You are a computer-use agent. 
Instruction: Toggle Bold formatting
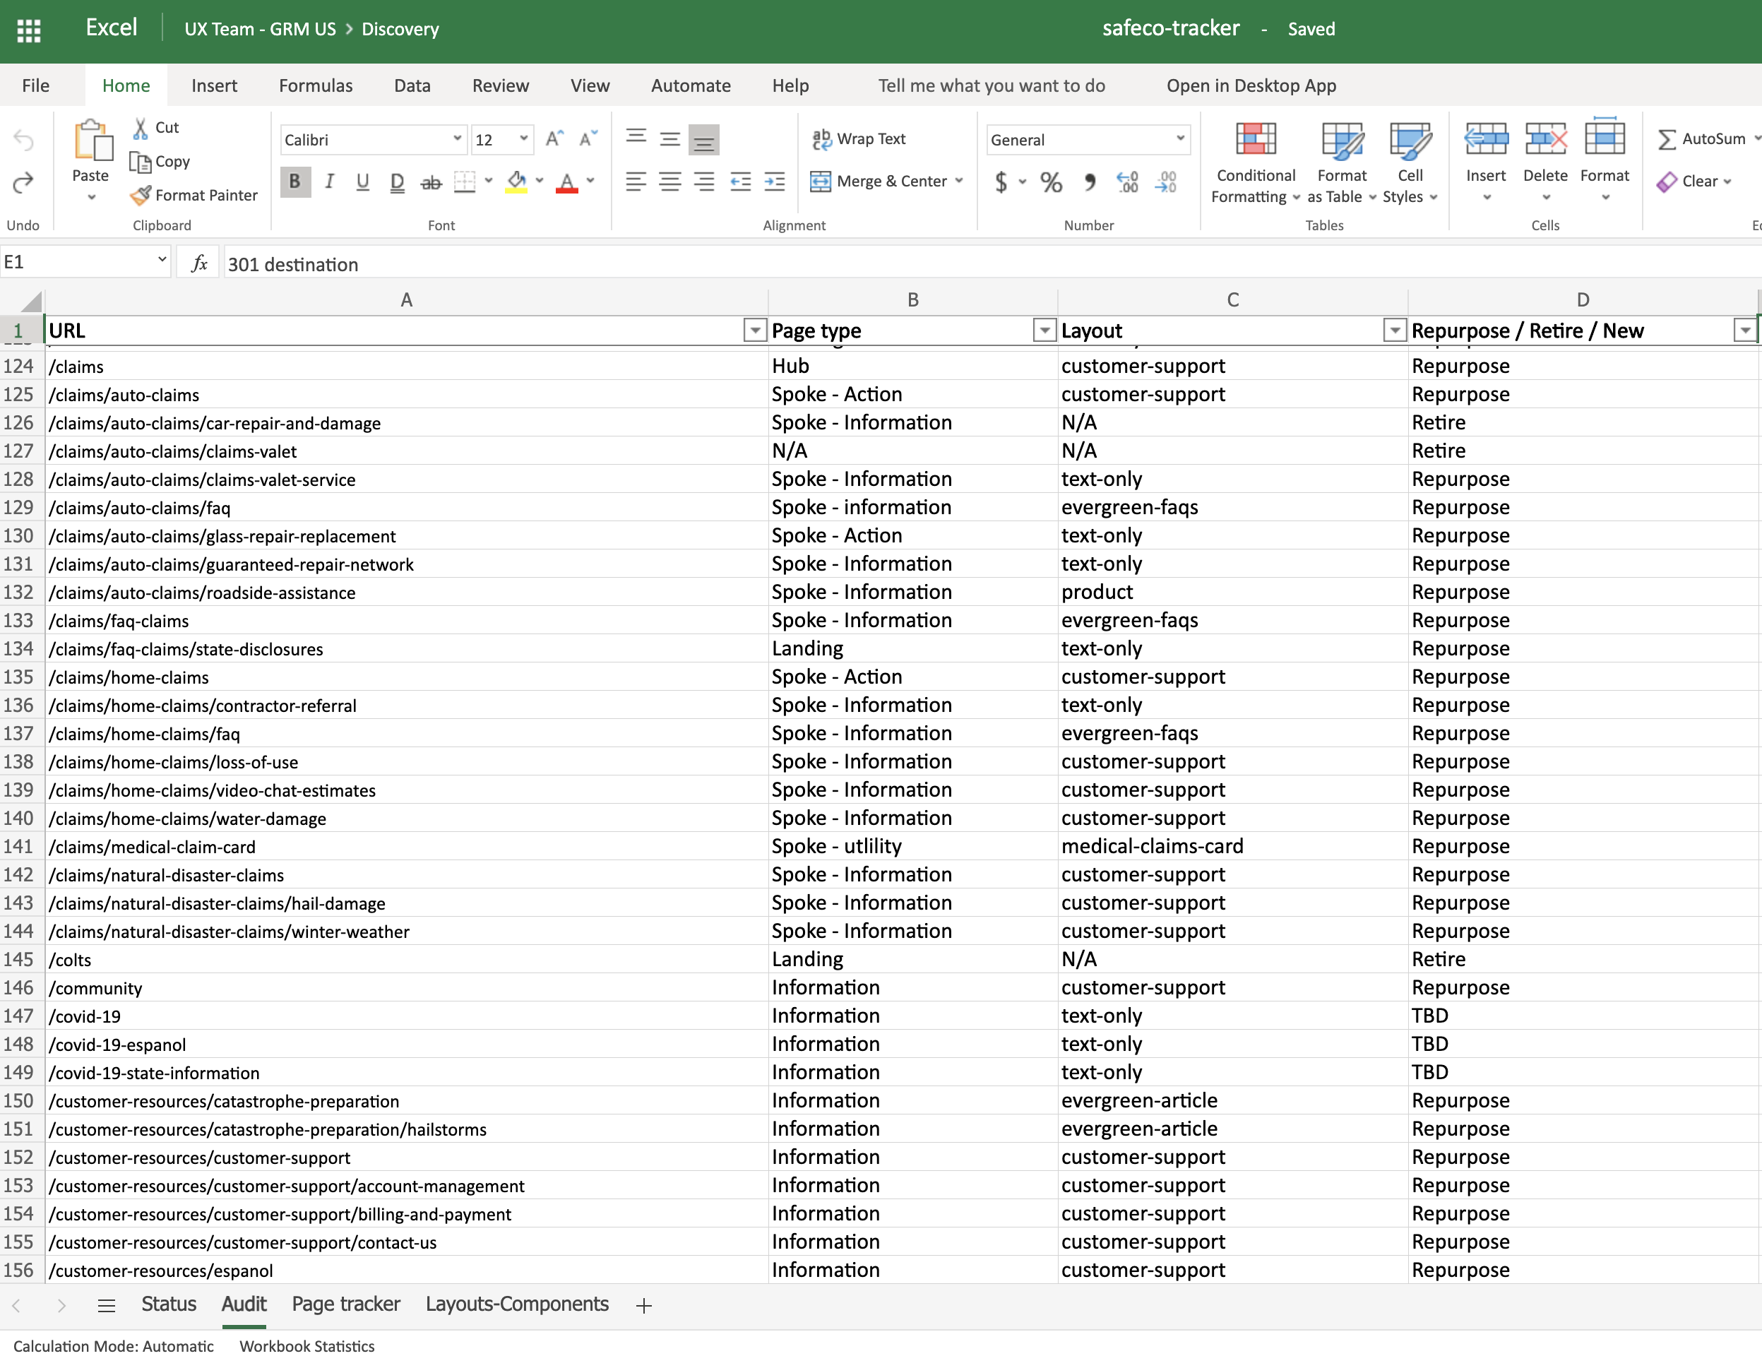click(x=295, y=182)
